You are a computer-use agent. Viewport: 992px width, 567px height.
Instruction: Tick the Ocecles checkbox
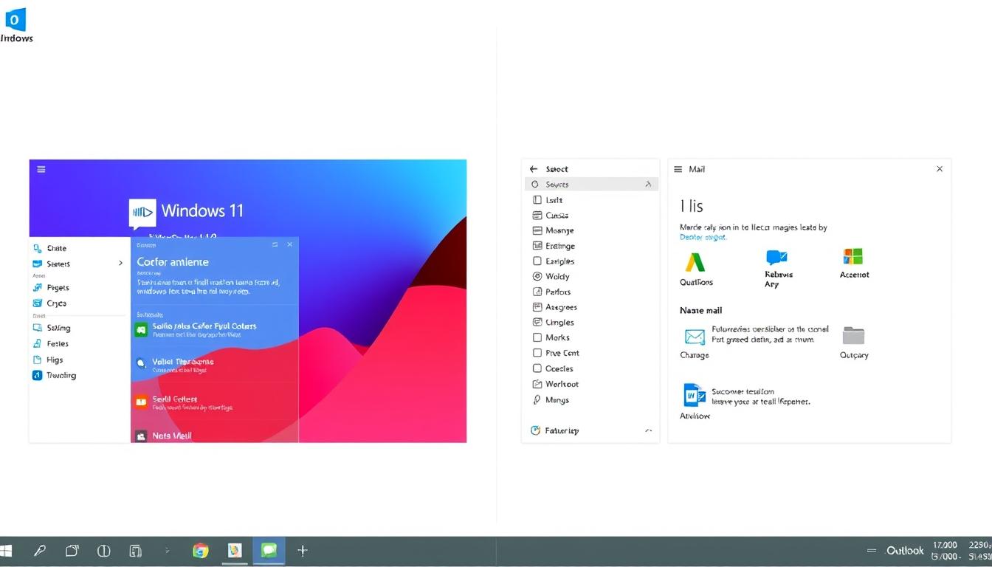point(537,368)
